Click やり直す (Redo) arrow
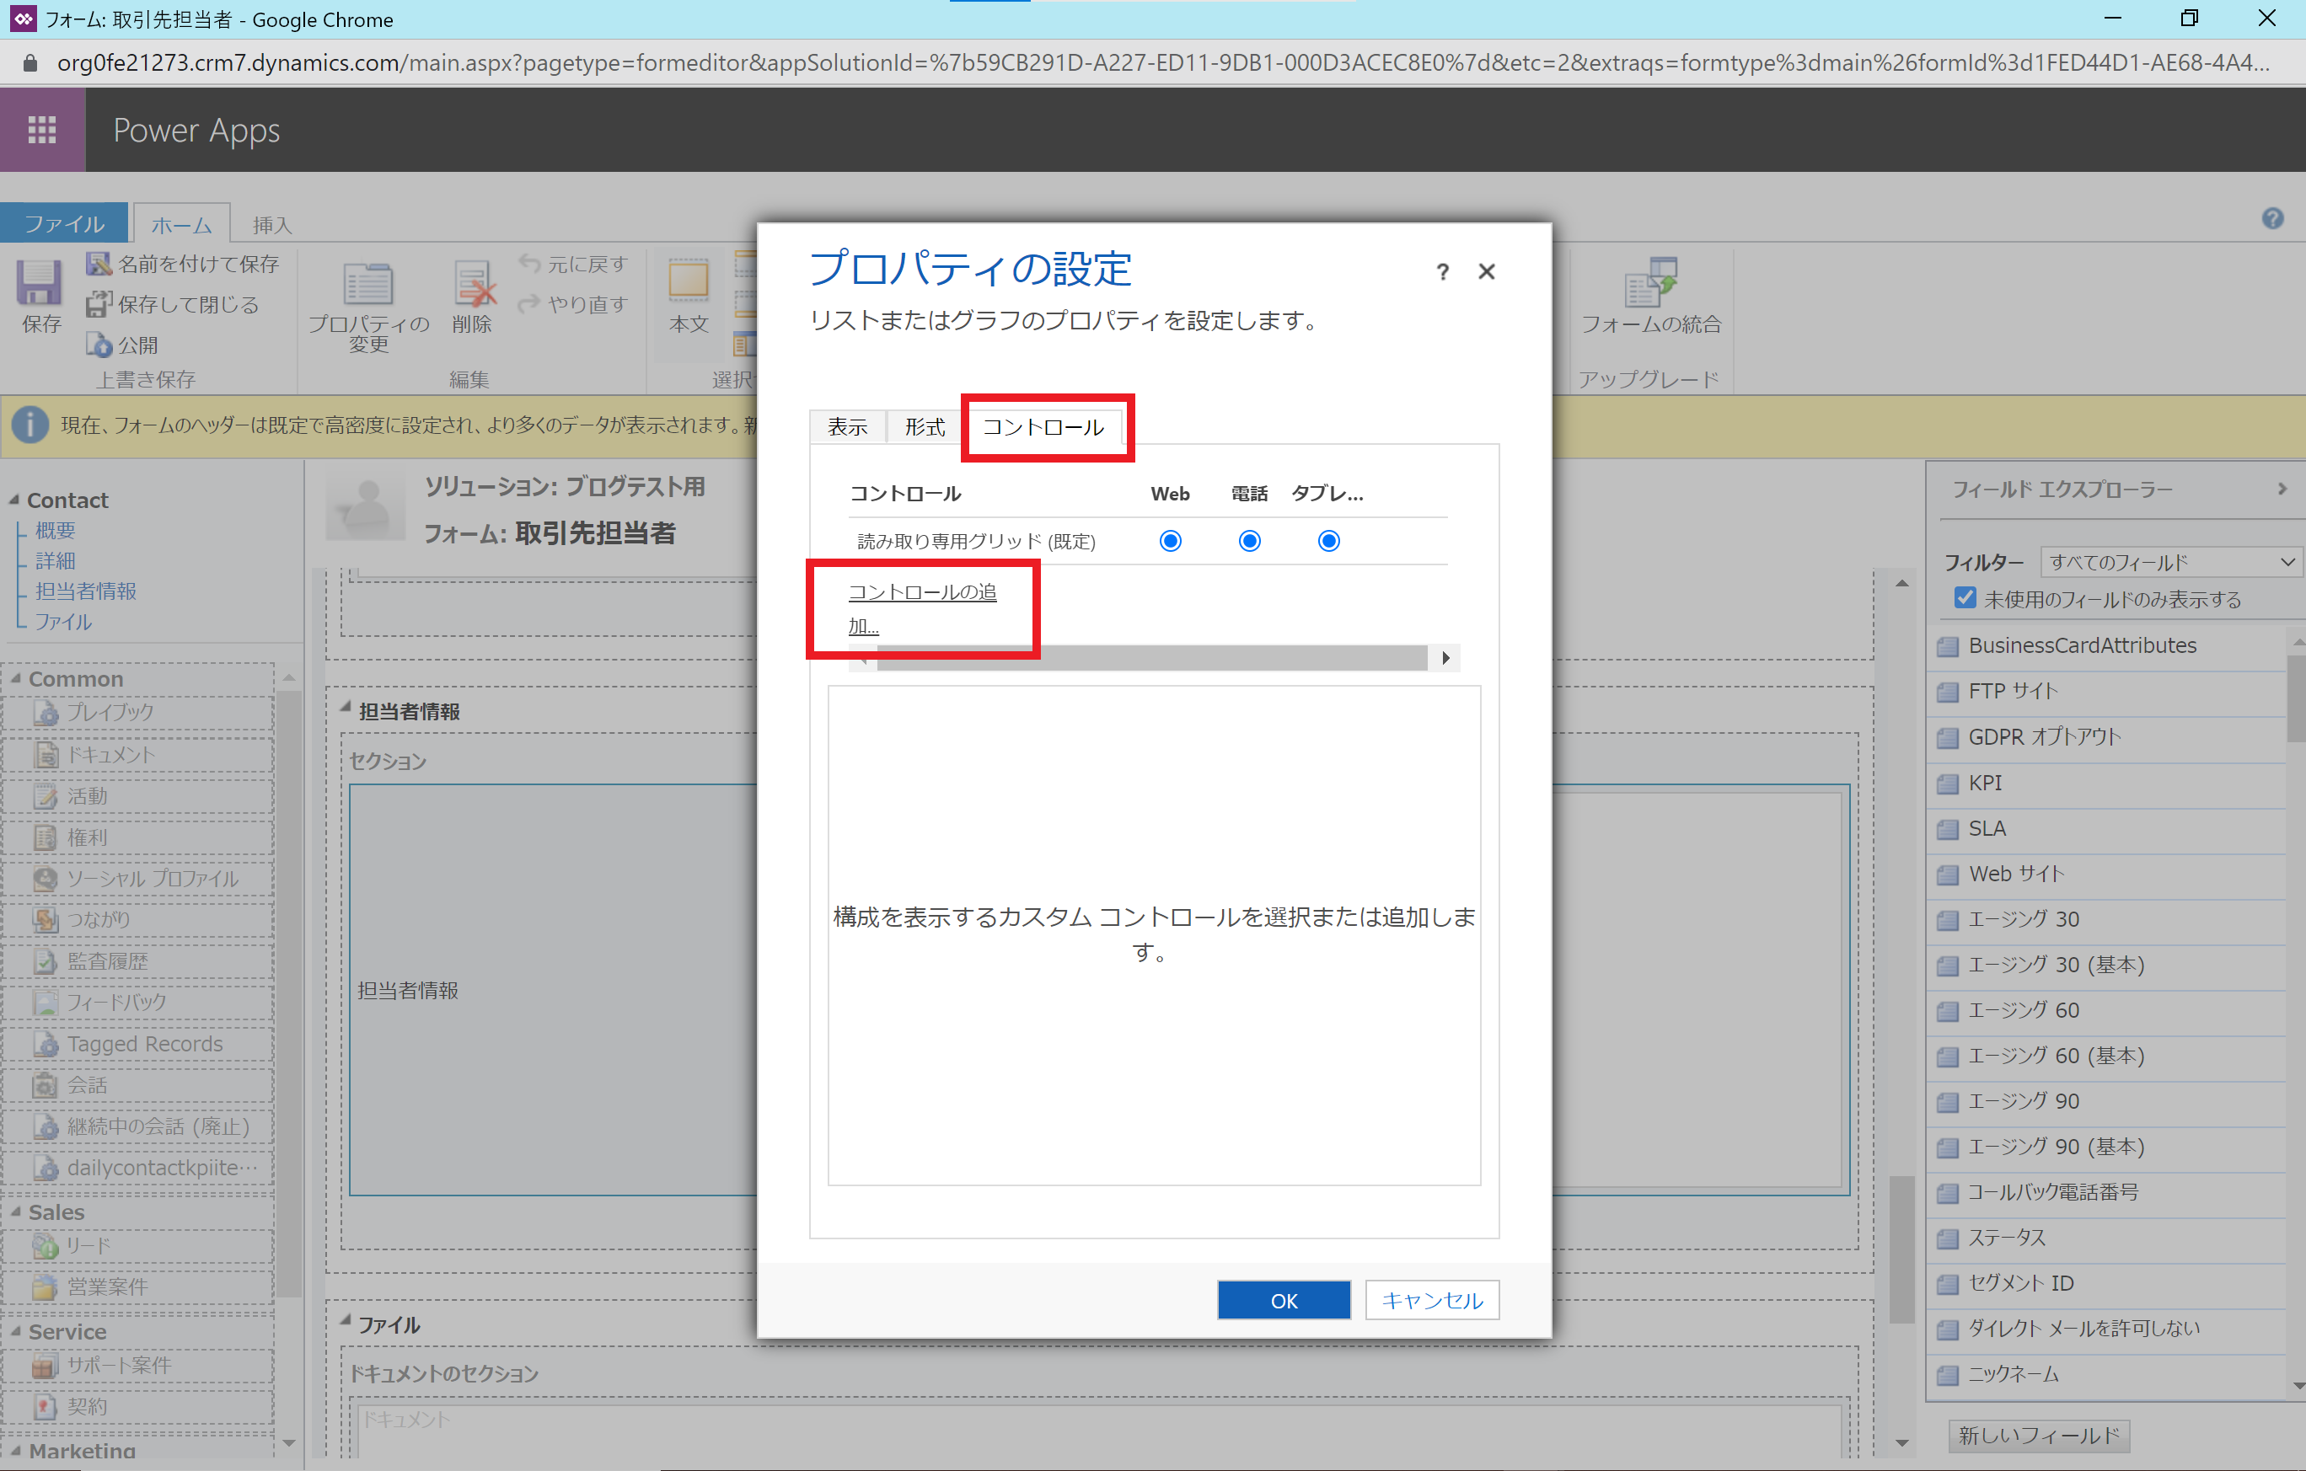Image resolution: width=2306 pixels, height=1471 pixels. (x=529, y=303)
